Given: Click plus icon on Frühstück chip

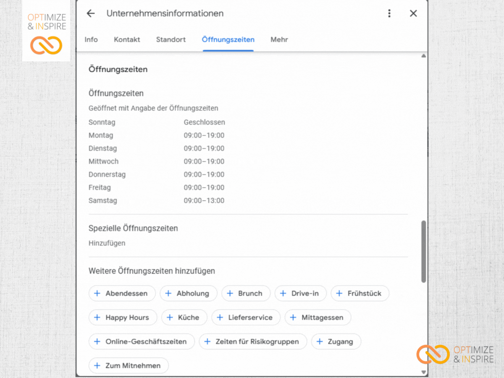Looking at the screenshot, I should 339,294.
